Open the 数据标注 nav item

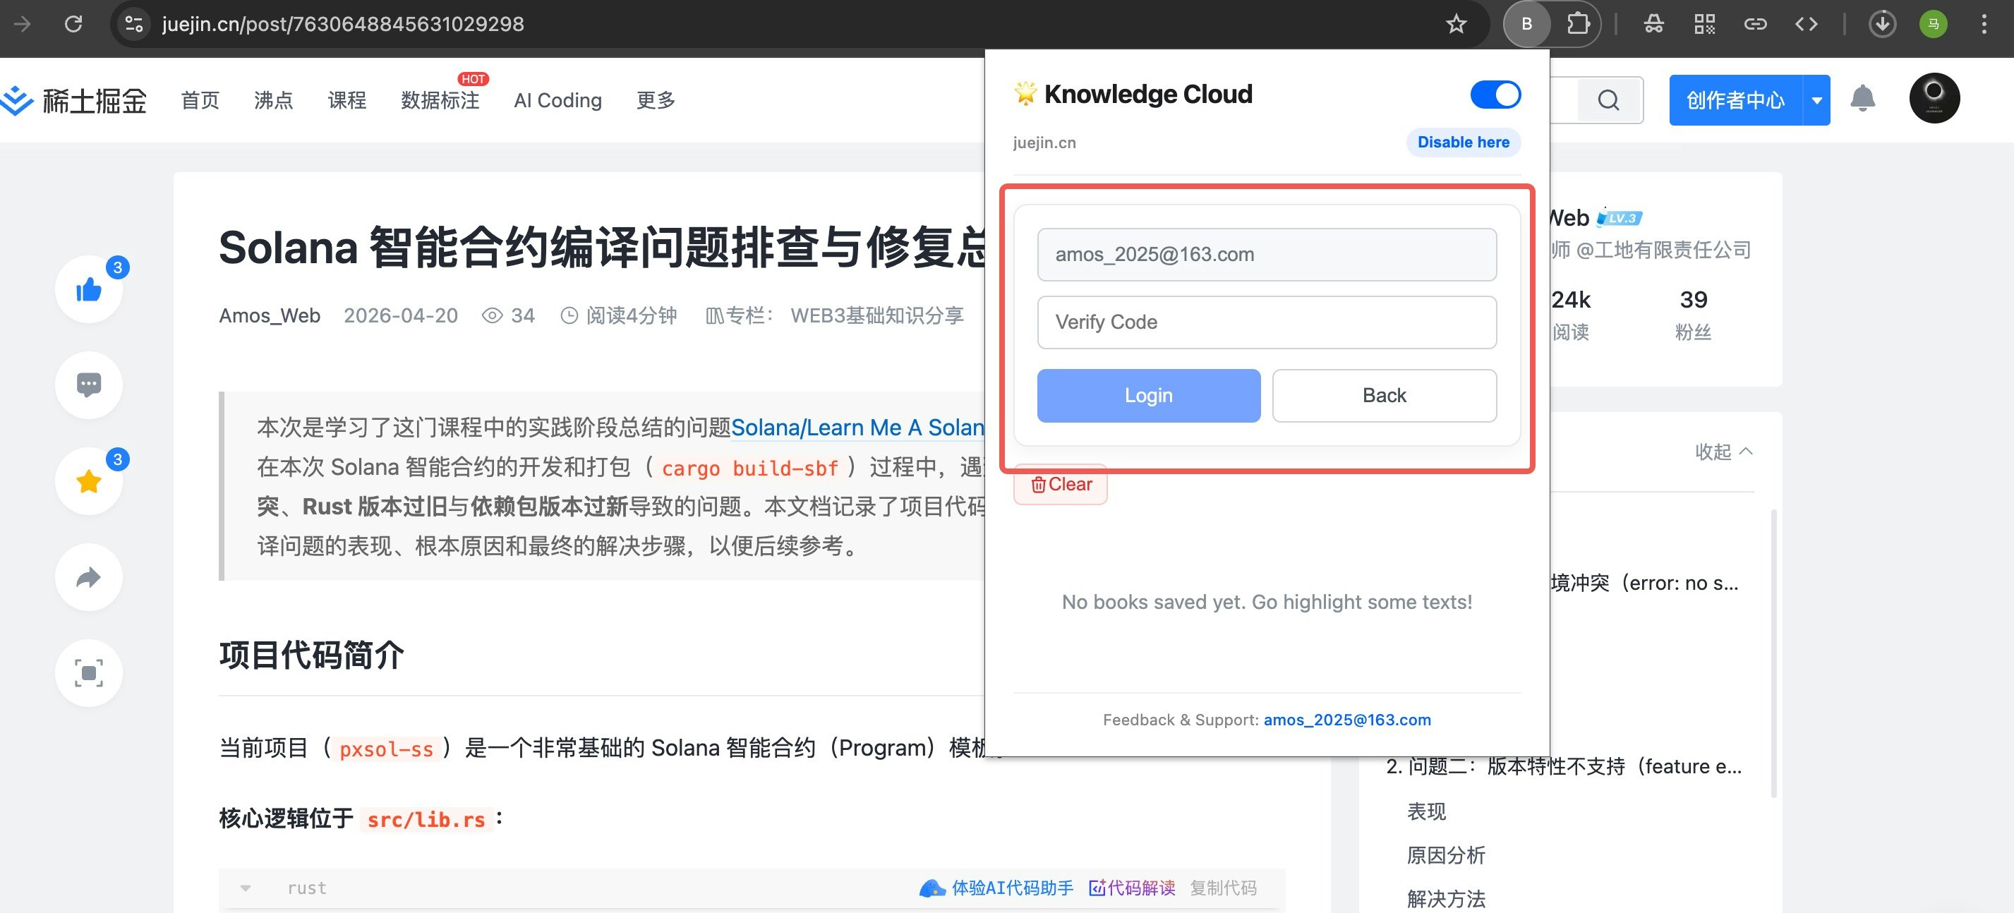[440, 100]
